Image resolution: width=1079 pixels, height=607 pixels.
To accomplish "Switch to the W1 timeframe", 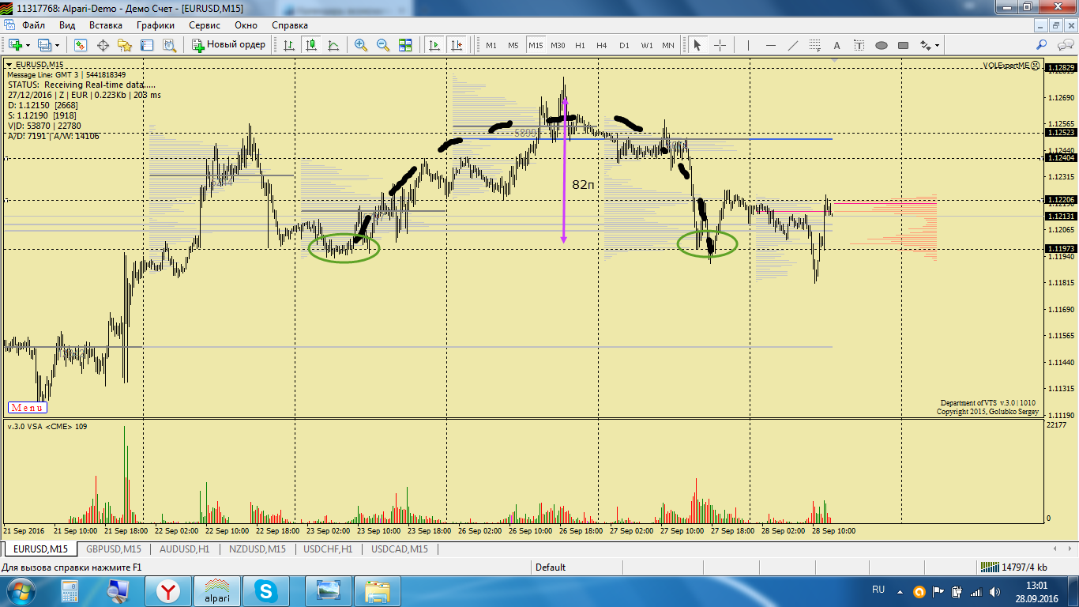I will 647,45.
